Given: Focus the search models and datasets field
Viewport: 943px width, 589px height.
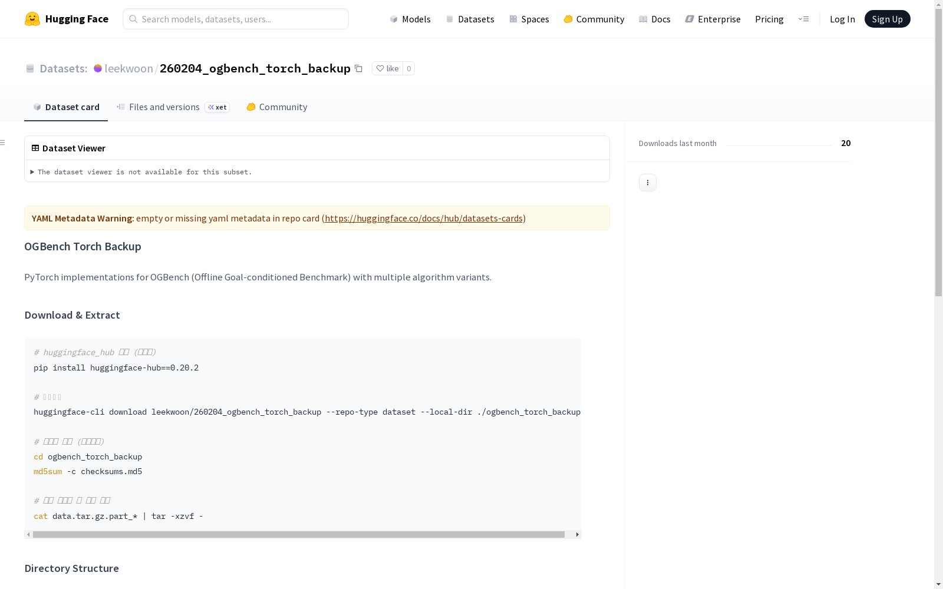Looking at the screenshot, I should click(236, 19).
